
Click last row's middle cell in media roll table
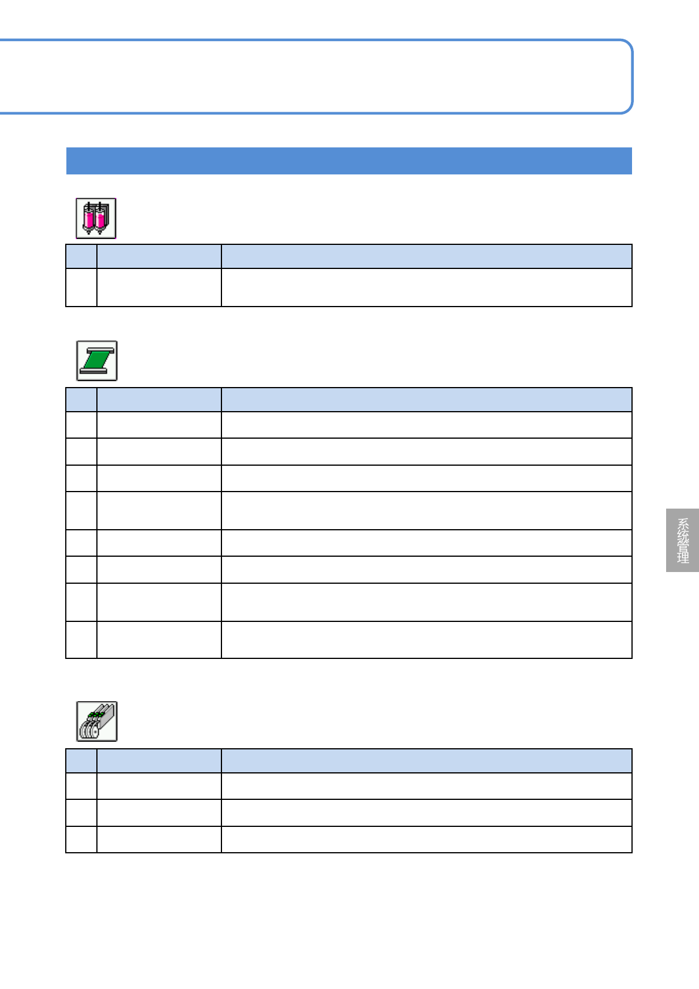(159, 640)
